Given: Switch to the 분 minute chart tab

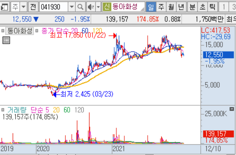Looking at the screenshot, I should (x=192, y=7).
